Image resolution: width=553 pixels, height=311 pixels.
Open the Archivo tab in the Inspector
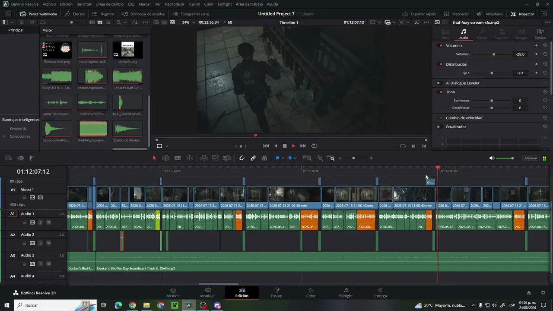click(540, 34)
